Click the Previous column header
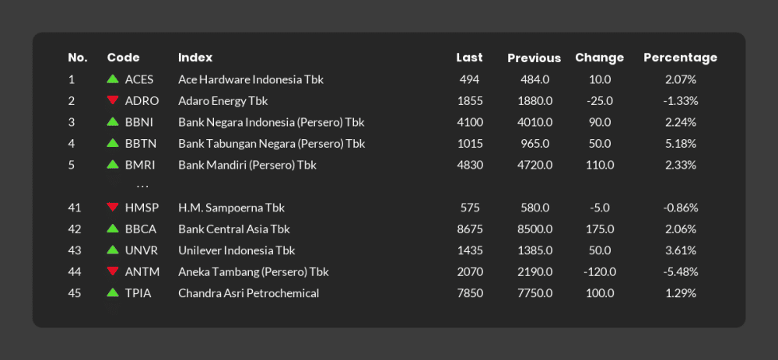 [534, 58]
